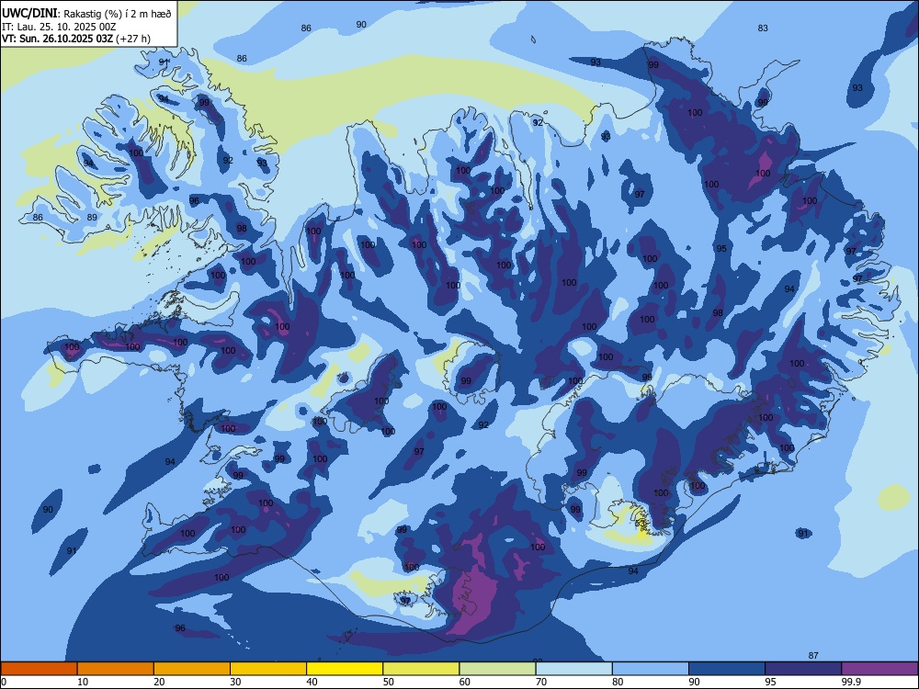Select the '(+27 h)' forecast offset text
Viewport: 919px width, 689px height.
tap(133, 39)
